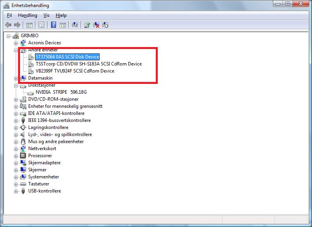This screenshot has height=227, width=312.
Task: Expand the Datamaskin node
Action: [x=16, y=78]
